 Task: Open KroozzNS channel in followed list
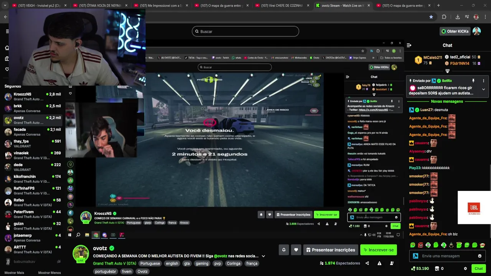(33, 97)
